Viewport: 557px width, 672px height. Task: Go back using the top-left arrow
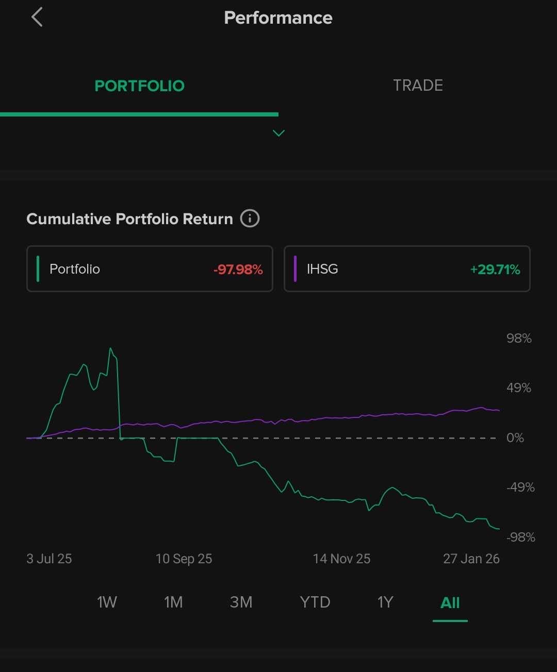(37, 18)
